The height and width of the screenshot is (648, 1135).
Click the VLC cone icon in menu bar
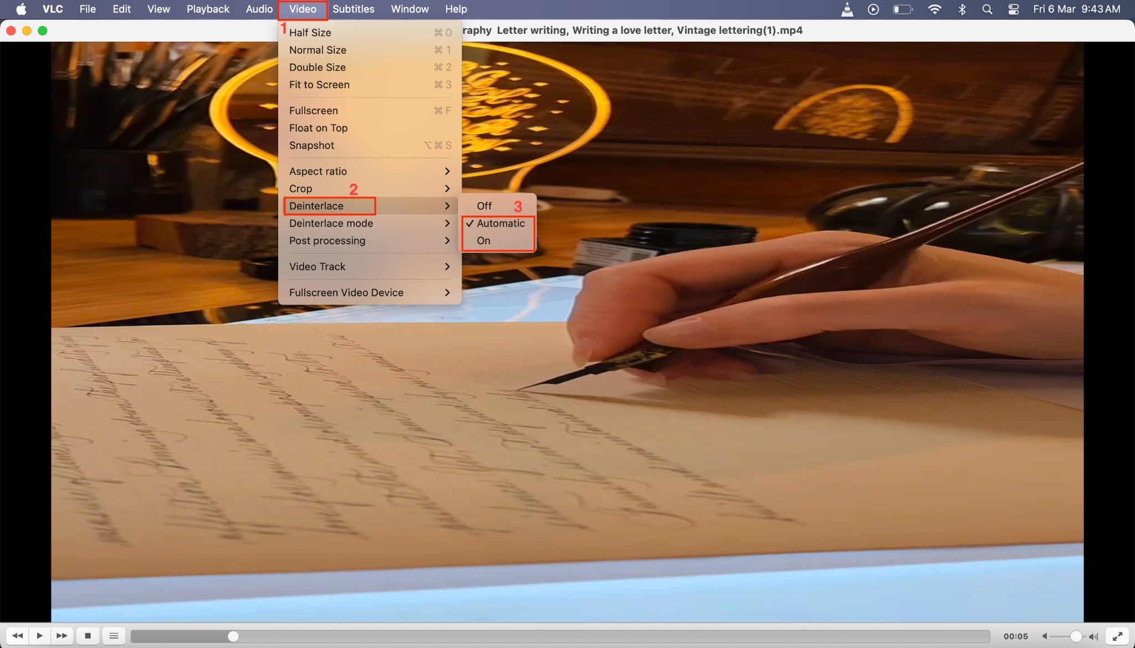(x=847, y=9)
